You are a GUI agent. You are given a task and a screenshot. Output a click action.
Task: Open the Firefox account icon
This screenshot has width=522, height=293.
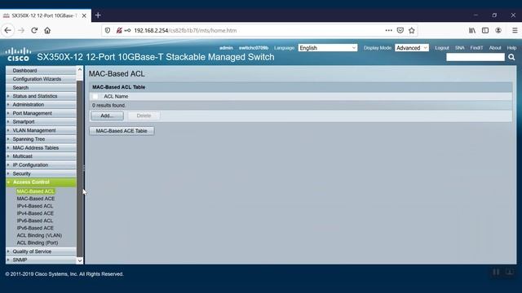coord(498,30)
